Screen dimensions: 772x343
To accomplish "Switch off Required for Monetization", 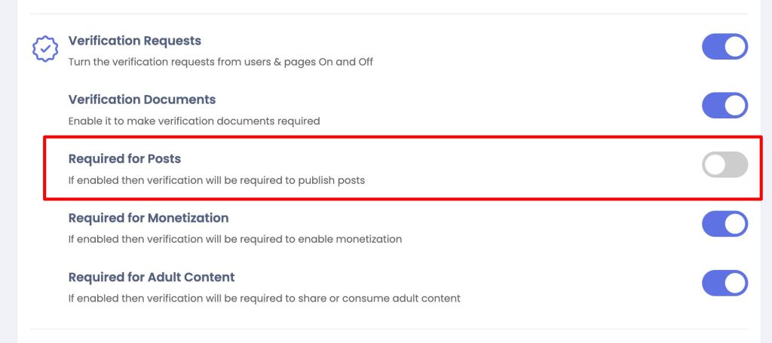I will [x=725, y=224].
